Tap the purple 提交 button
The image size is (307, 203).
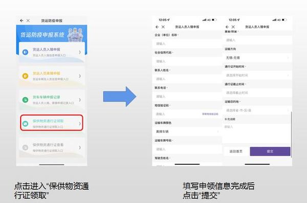tap(270, 151)
